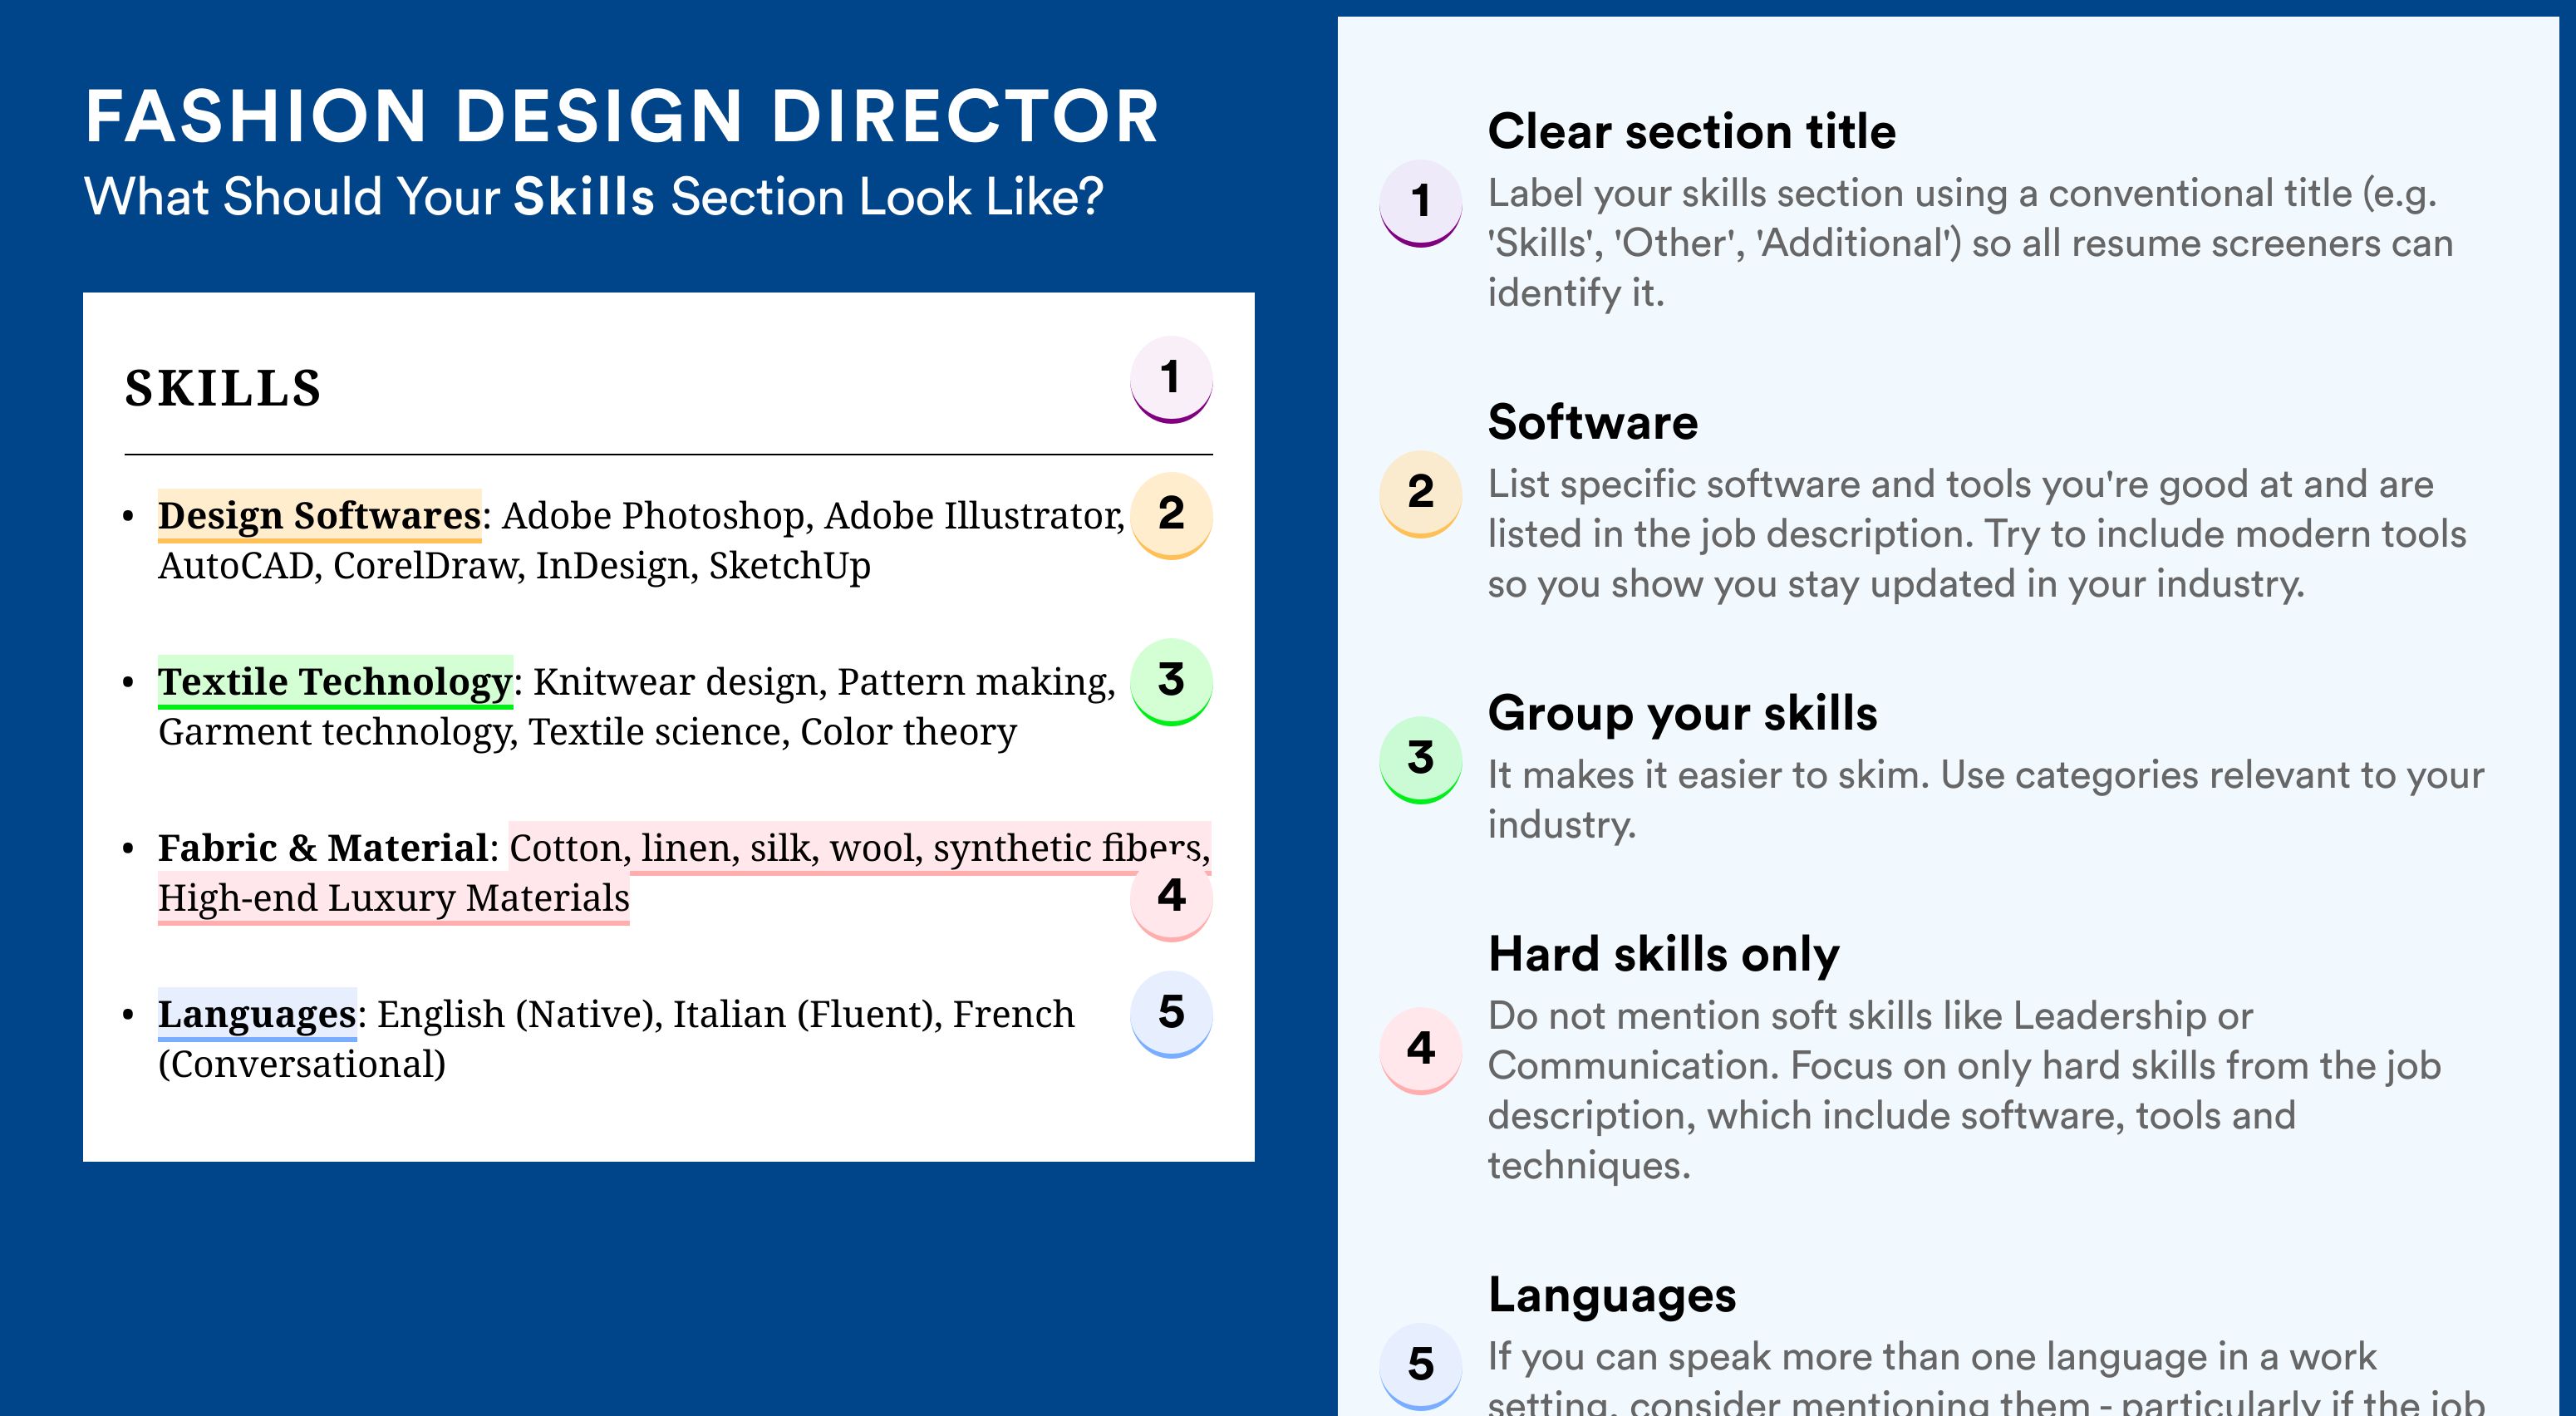Click the Fabric & Material category label
Image resolution: width=2576 pixels, height=1416 pixels.
tap(323, 848)
